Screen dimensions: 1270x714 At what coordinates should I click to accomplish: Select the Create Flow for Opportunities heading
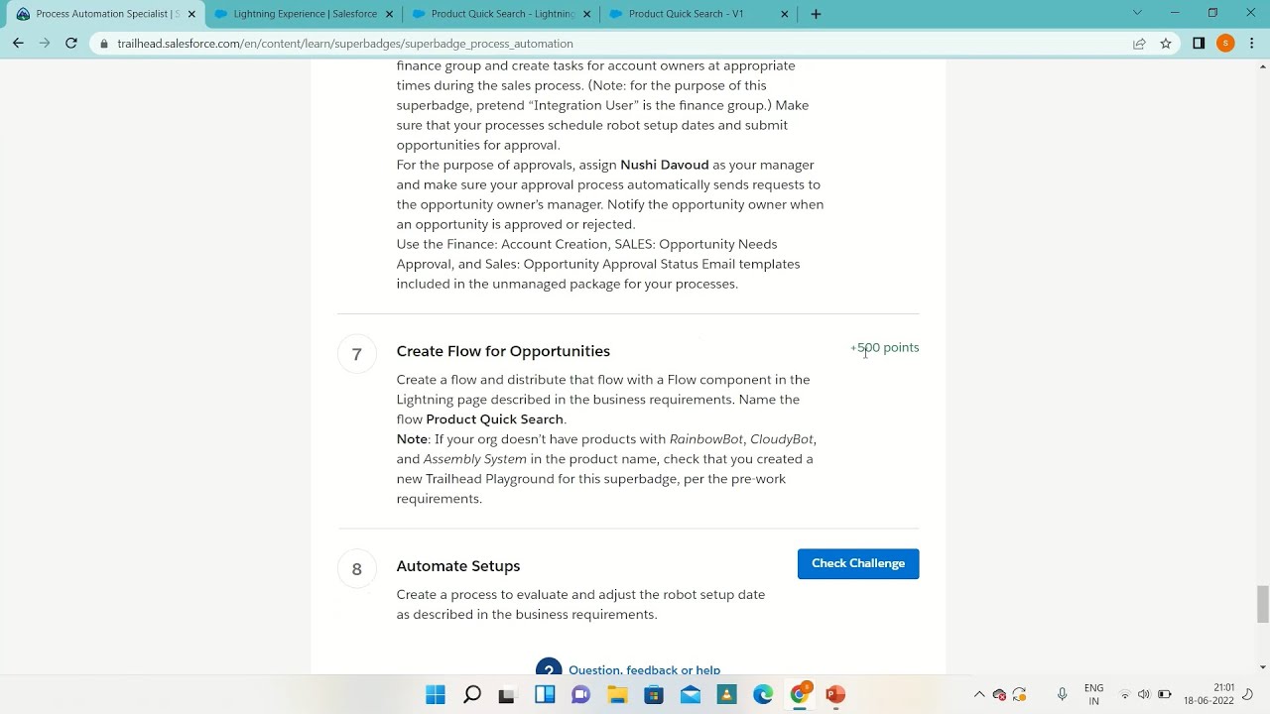(x=503, y=351)
